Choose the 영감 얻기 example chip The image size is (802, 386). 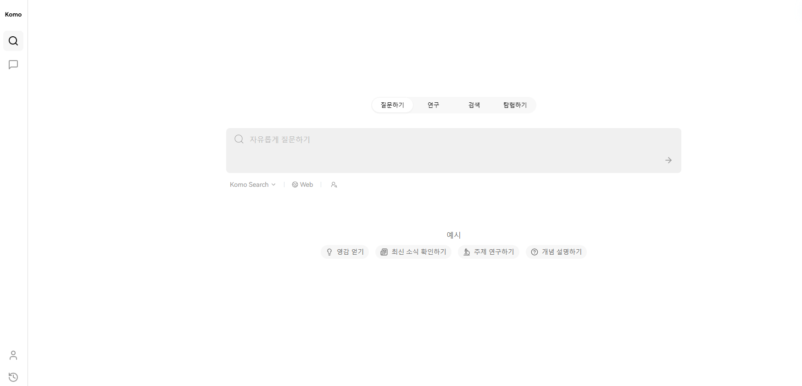point(345,252)
